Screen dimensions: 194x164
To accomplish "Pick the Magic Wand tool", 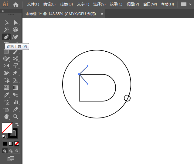I will point(6,30).
